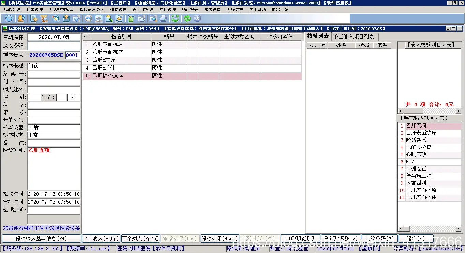This screenshot has width=465, height=253.
Task: Click the stacked printer toolbar icon
Action: [163, 18]
